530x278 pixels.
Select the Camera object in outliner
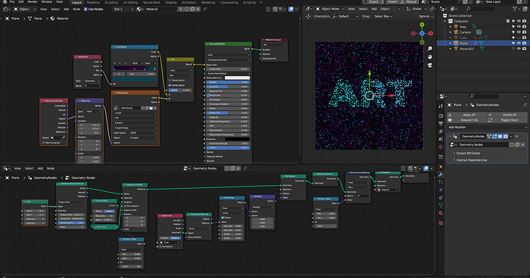pyautogui.click(x=465, y=32)
